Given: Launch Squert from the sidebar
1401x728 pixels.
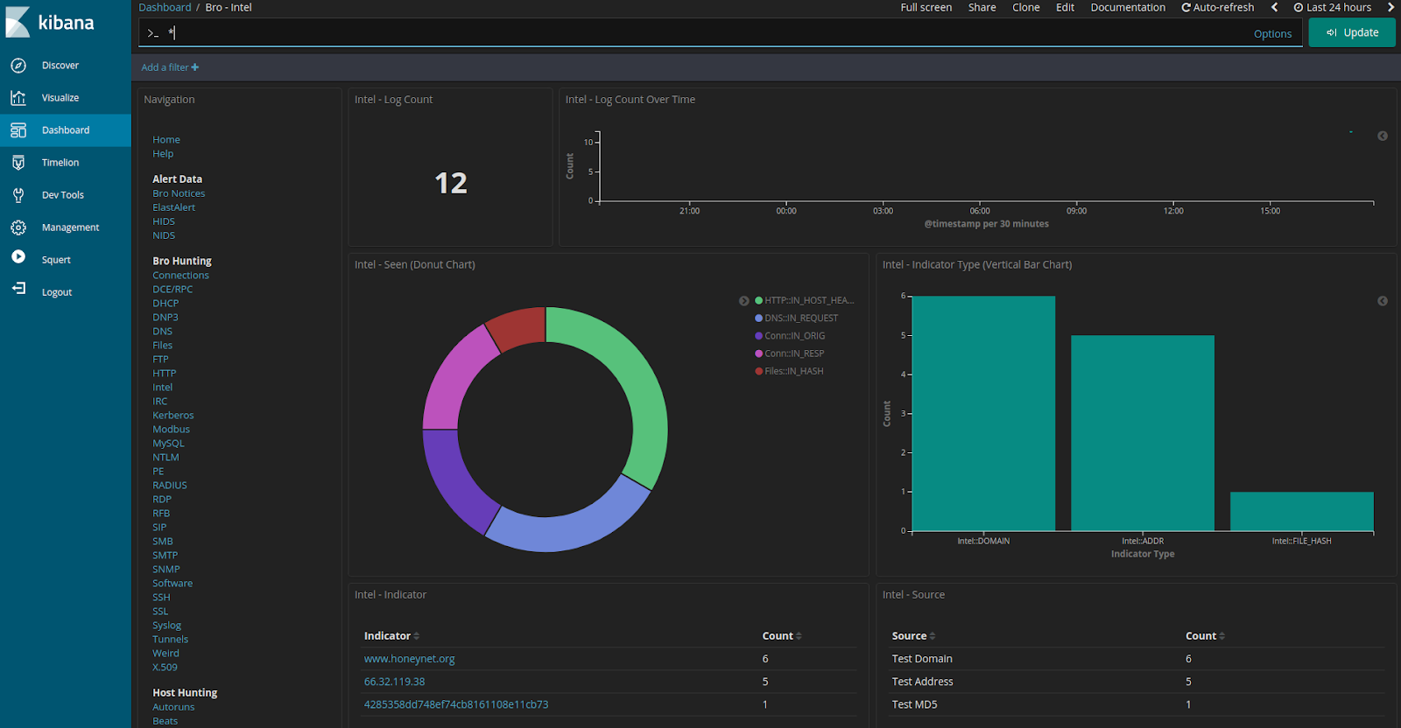Looking at the screenshot, I should click(x=56, y=260).
